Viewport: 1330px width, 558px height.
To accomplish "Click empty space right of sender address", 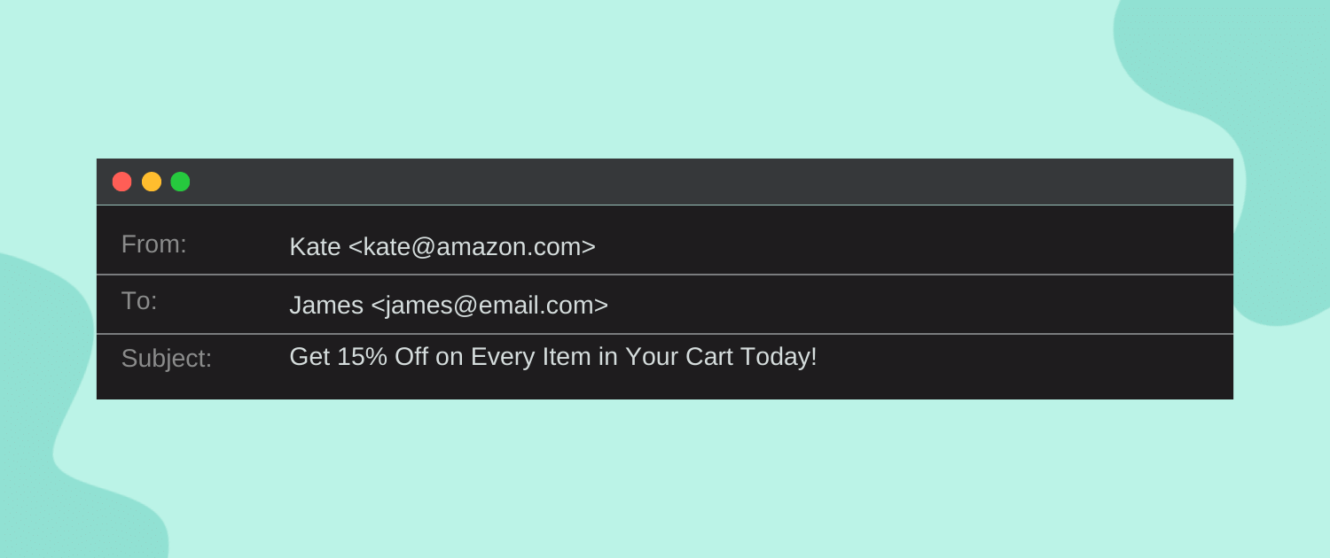I will (x=887, y=247).
